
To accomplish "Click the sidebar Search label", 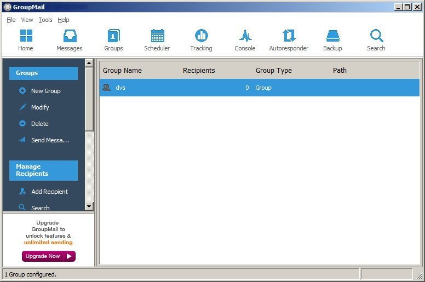I will click(41, 208).
